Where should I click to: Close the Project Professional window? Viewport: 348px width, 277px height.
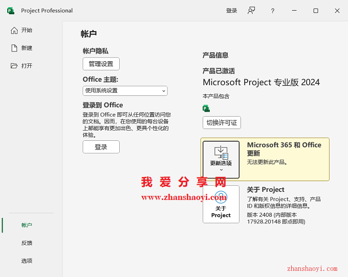pos(337,11)
